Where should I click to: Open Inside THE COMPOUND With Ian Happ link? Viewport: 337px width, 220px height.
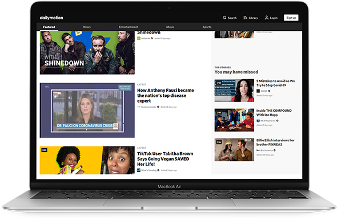click(x=274, y=113)
